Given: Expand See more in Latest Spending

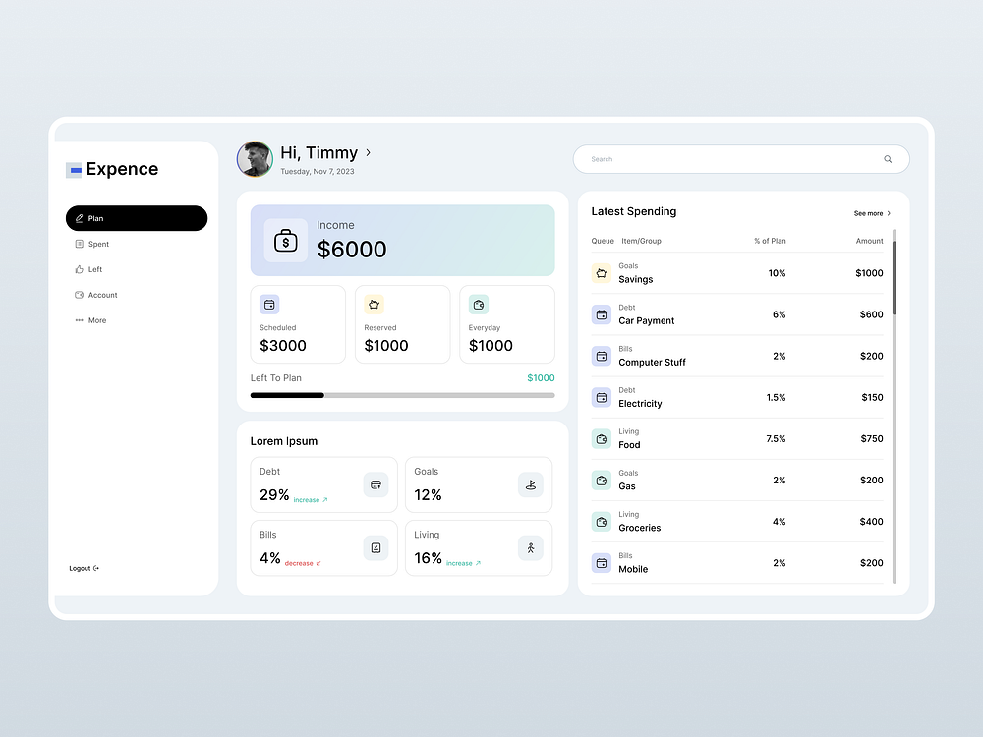Looking at the screenshot, I should click(x=871, y=213).
